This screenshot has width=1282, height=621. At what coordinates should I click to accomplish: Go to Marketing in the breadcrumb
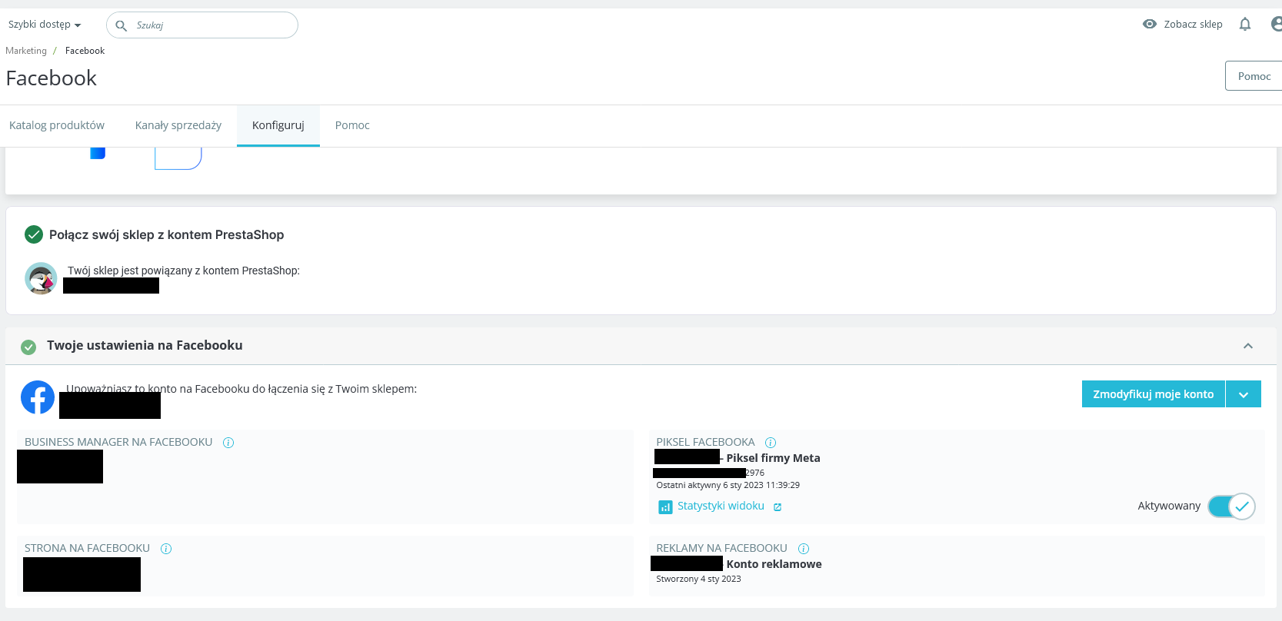[26, 51]
